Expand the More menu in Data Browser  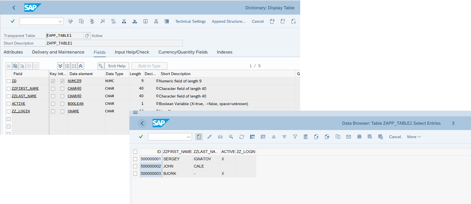[x=414, y=137]
